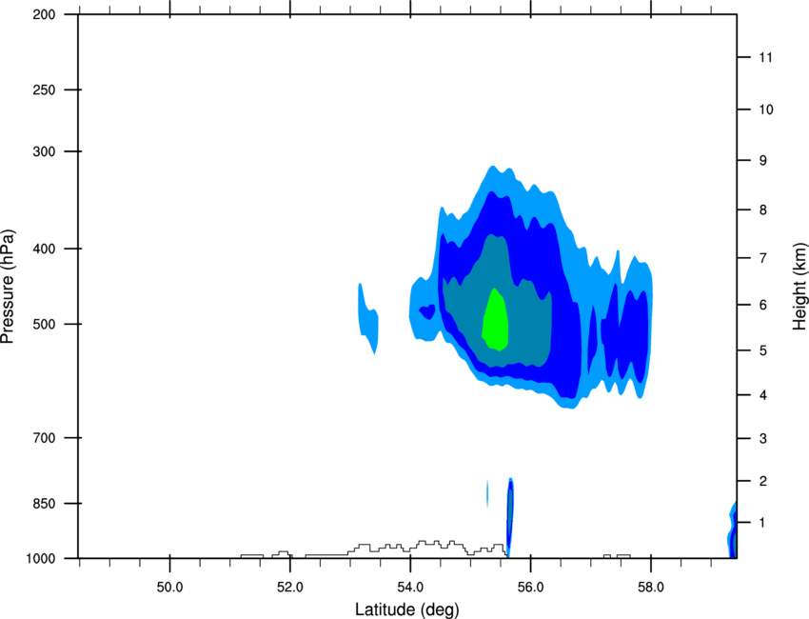Click the Pressure (hPa) axis title
Viewport: 809px width, 619px height.
coord(8,287)
